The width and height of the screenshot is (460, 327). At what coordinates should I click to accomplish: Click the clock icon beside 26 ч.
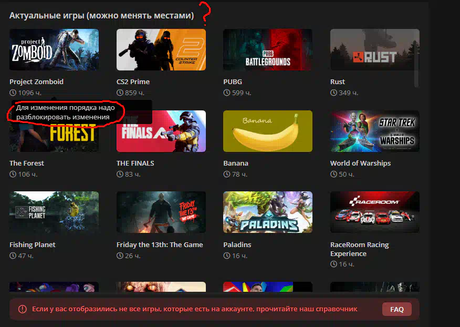120,256
